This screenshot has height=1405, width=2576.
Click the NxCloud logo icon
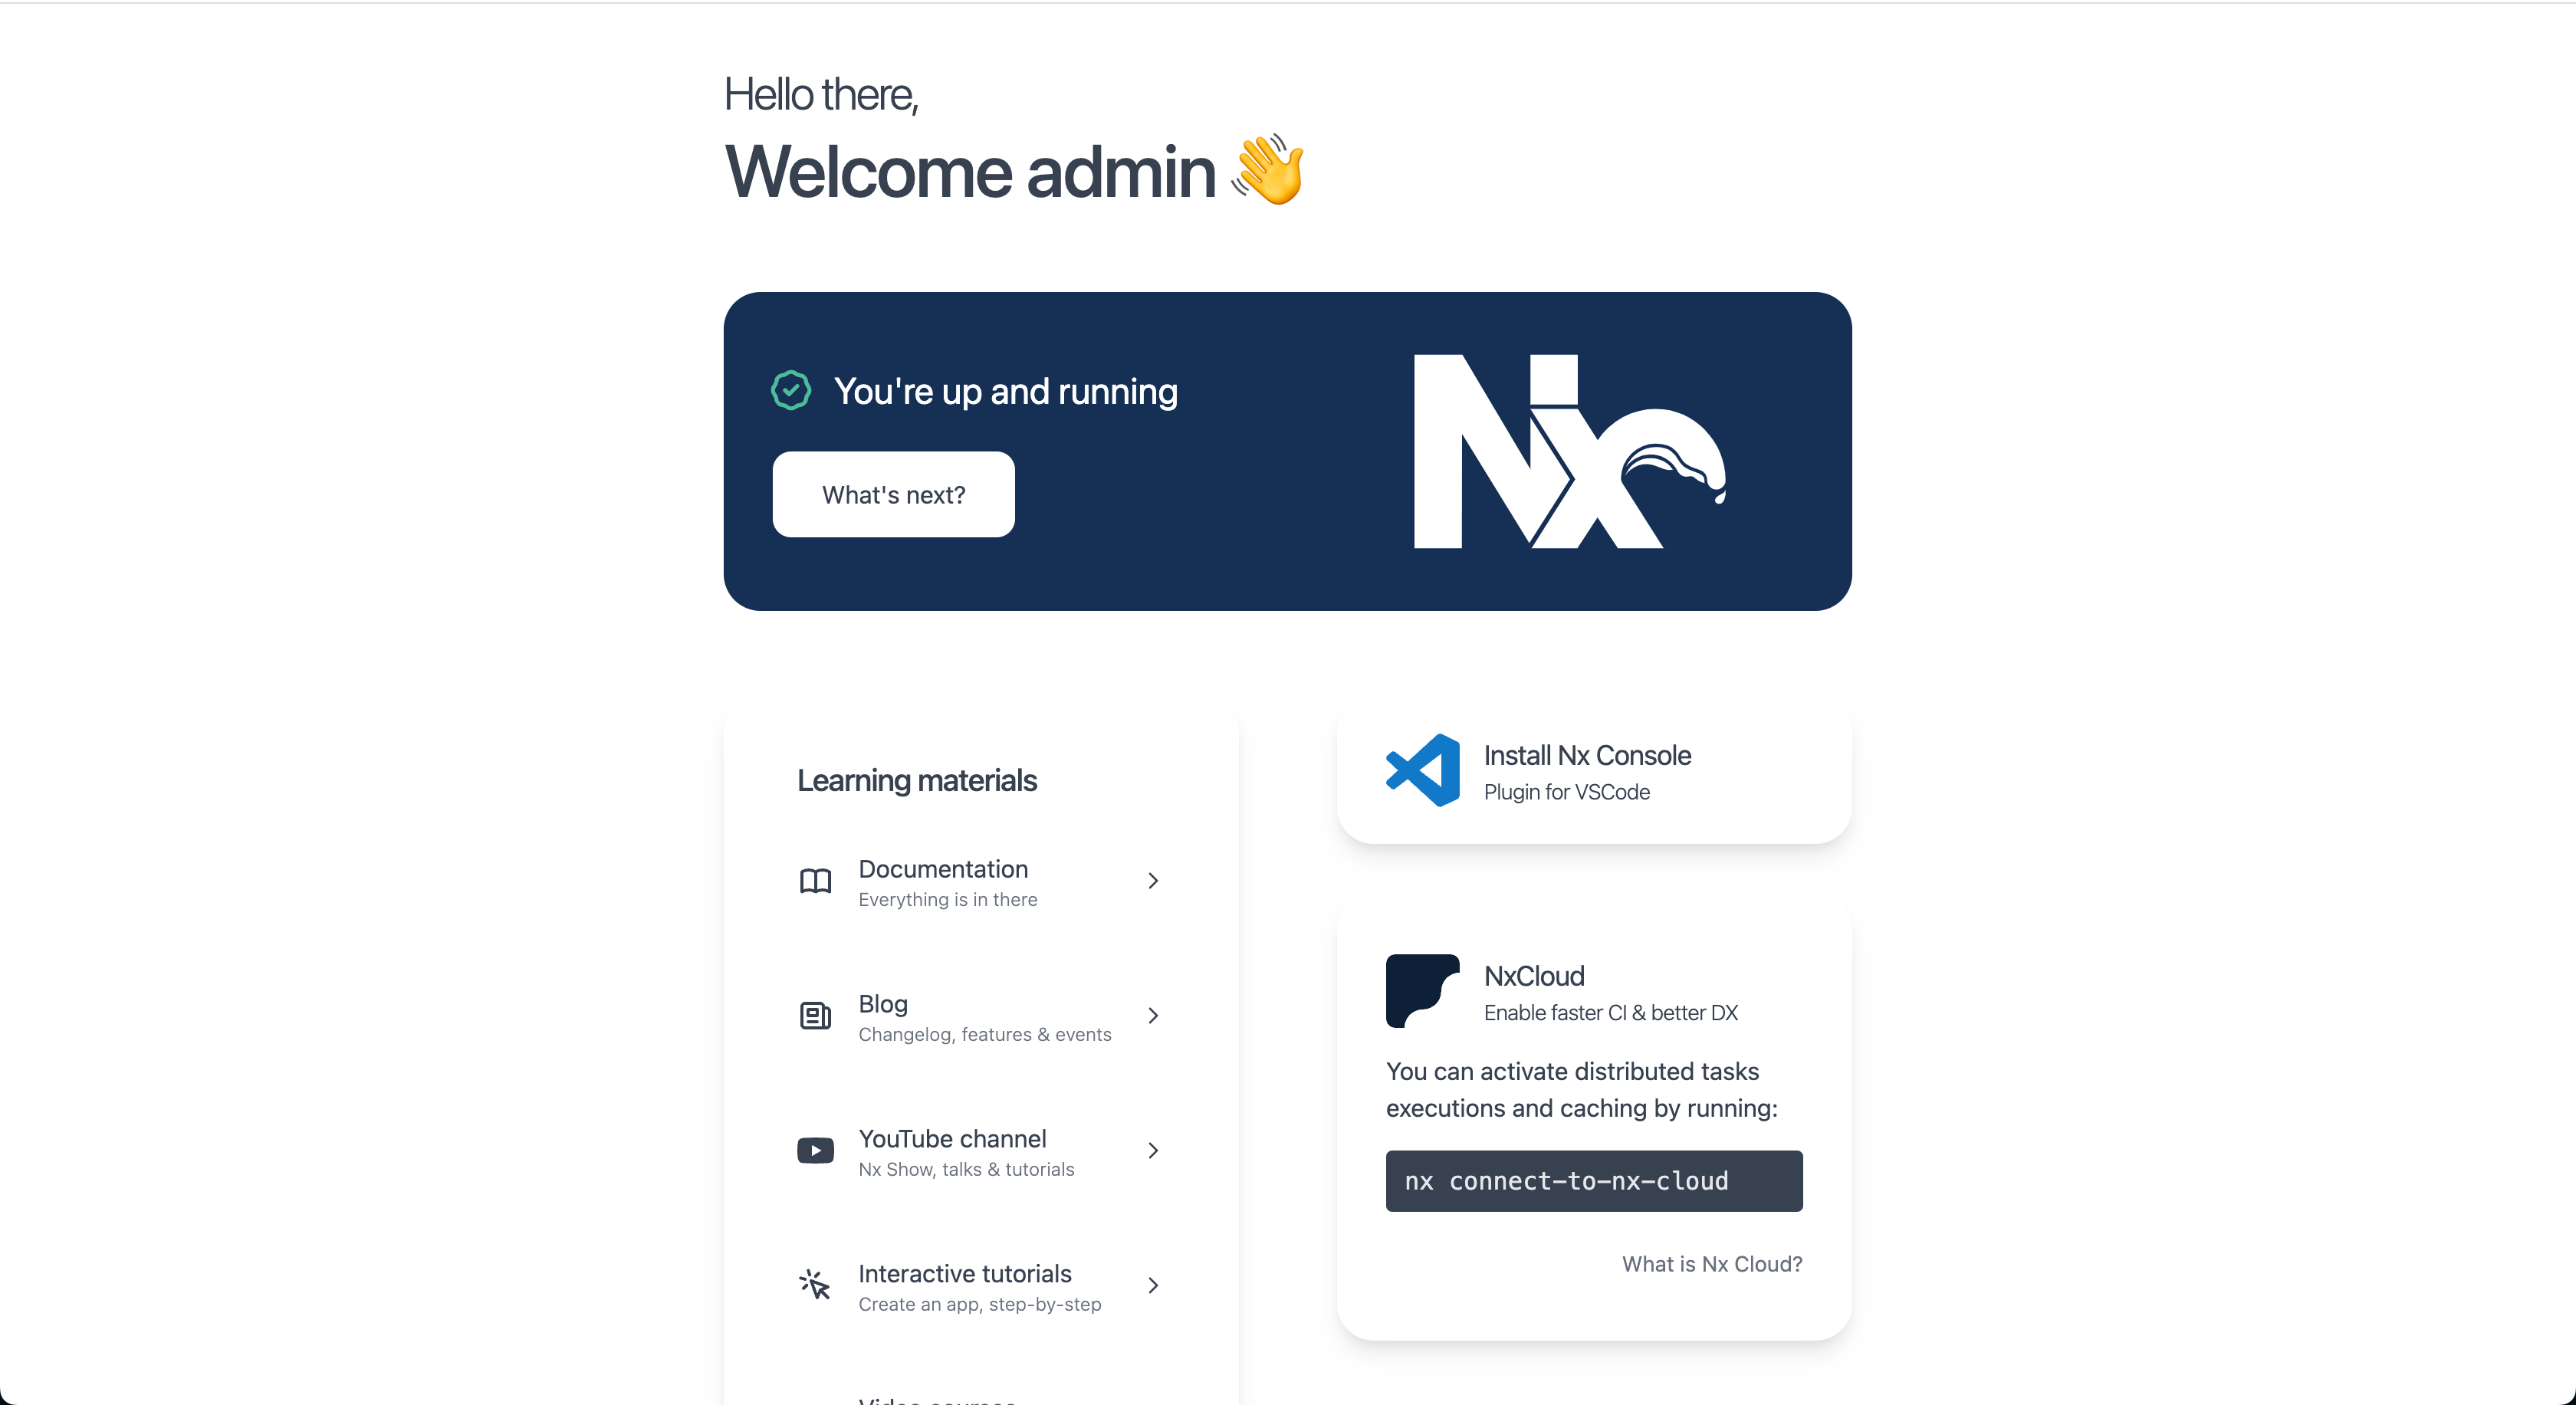point(1422,991)
